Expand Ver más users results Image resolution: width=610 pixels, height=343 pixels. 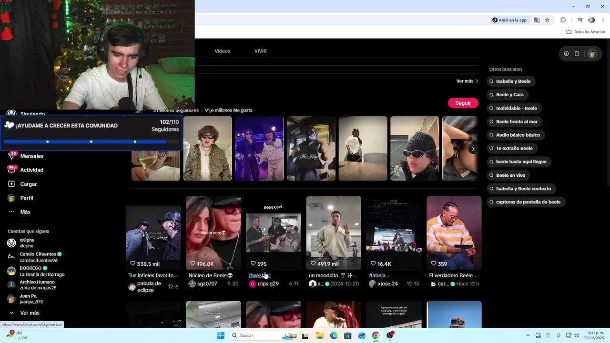point(467,81)
